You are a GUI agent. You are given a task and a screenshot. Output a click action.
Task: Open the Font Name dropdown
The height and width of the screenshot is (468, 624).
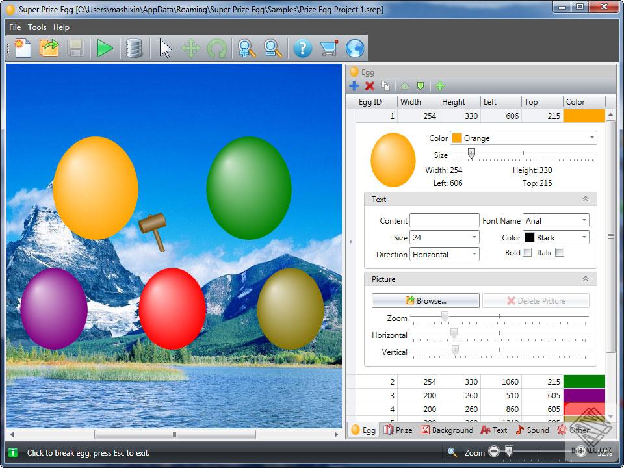[x=556, y=221]
